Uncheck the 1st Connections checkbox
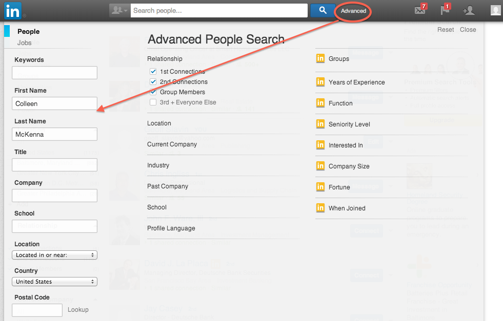 (x=153, y=72)
